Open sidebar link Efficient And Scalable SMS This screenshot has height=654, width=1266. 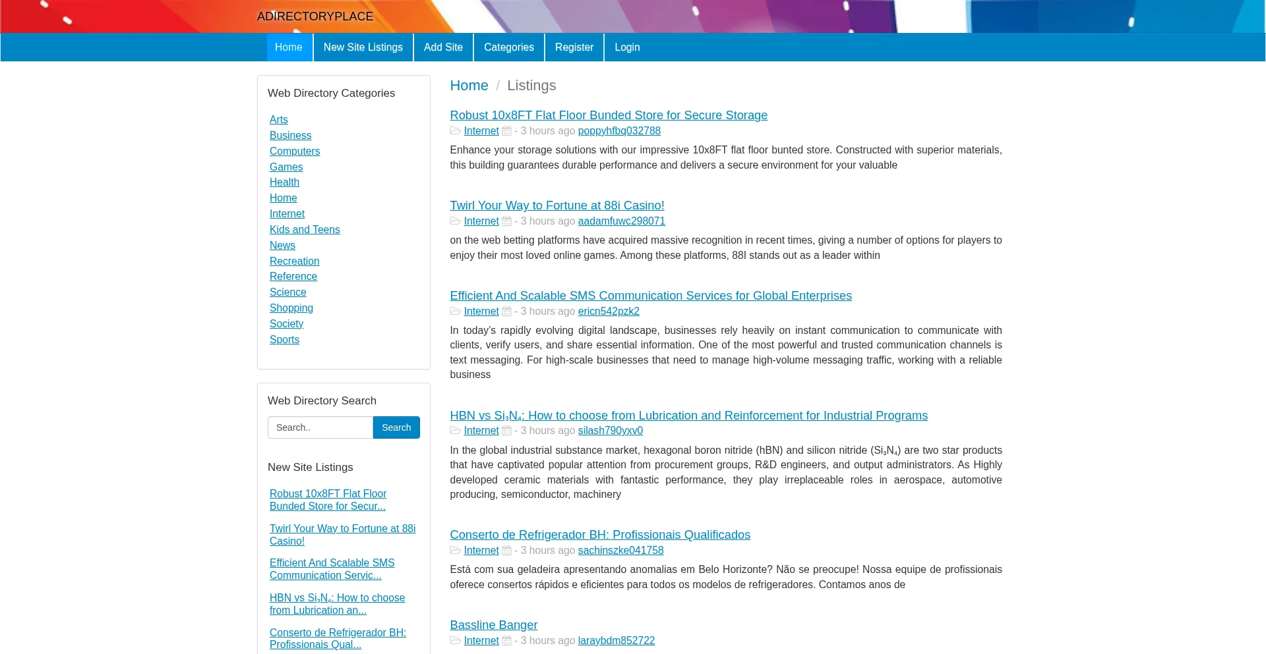[x=332, y=569]
